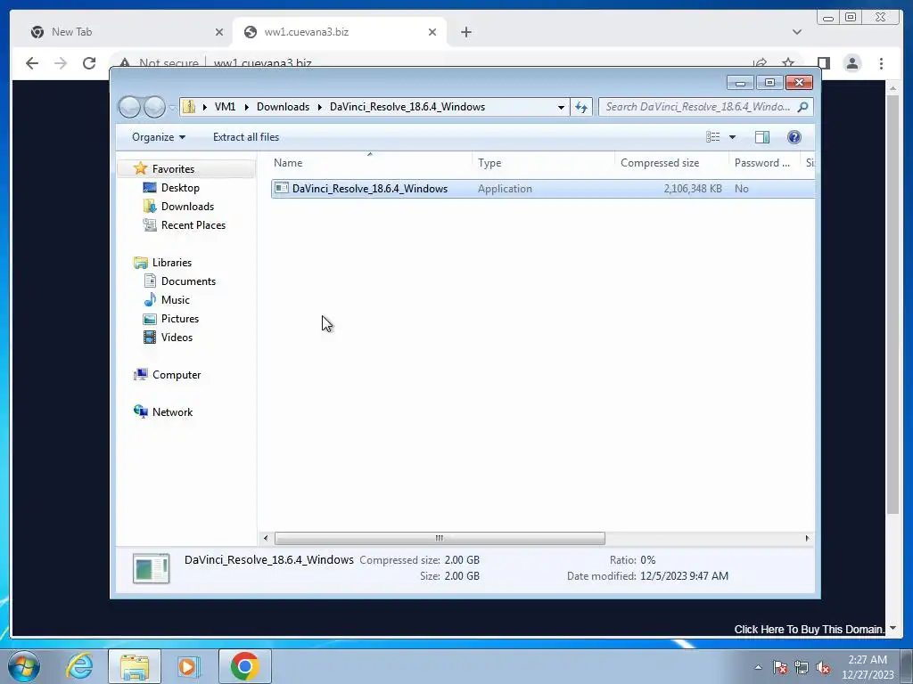Viewport: 913px width, 684px height.
Task: Share this page via Chrome share icon
Action: point(760,63)
